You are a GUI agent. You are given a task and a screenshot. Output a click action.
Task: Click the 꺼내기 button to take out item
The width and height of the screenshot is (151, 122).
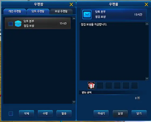click(x=101, y=114)
